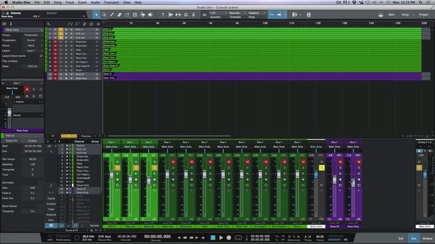
Task: Toggle the Loop button in the transport
Action: 238,238
